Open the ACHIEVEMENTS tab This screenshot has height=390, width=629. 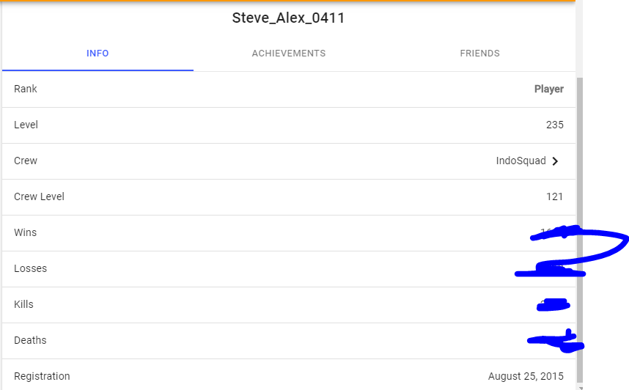coord(289,54)
